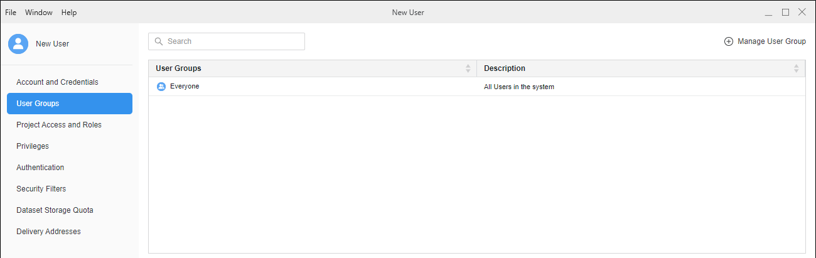Sort by the Description column arrows

click(x=796, y=68)
